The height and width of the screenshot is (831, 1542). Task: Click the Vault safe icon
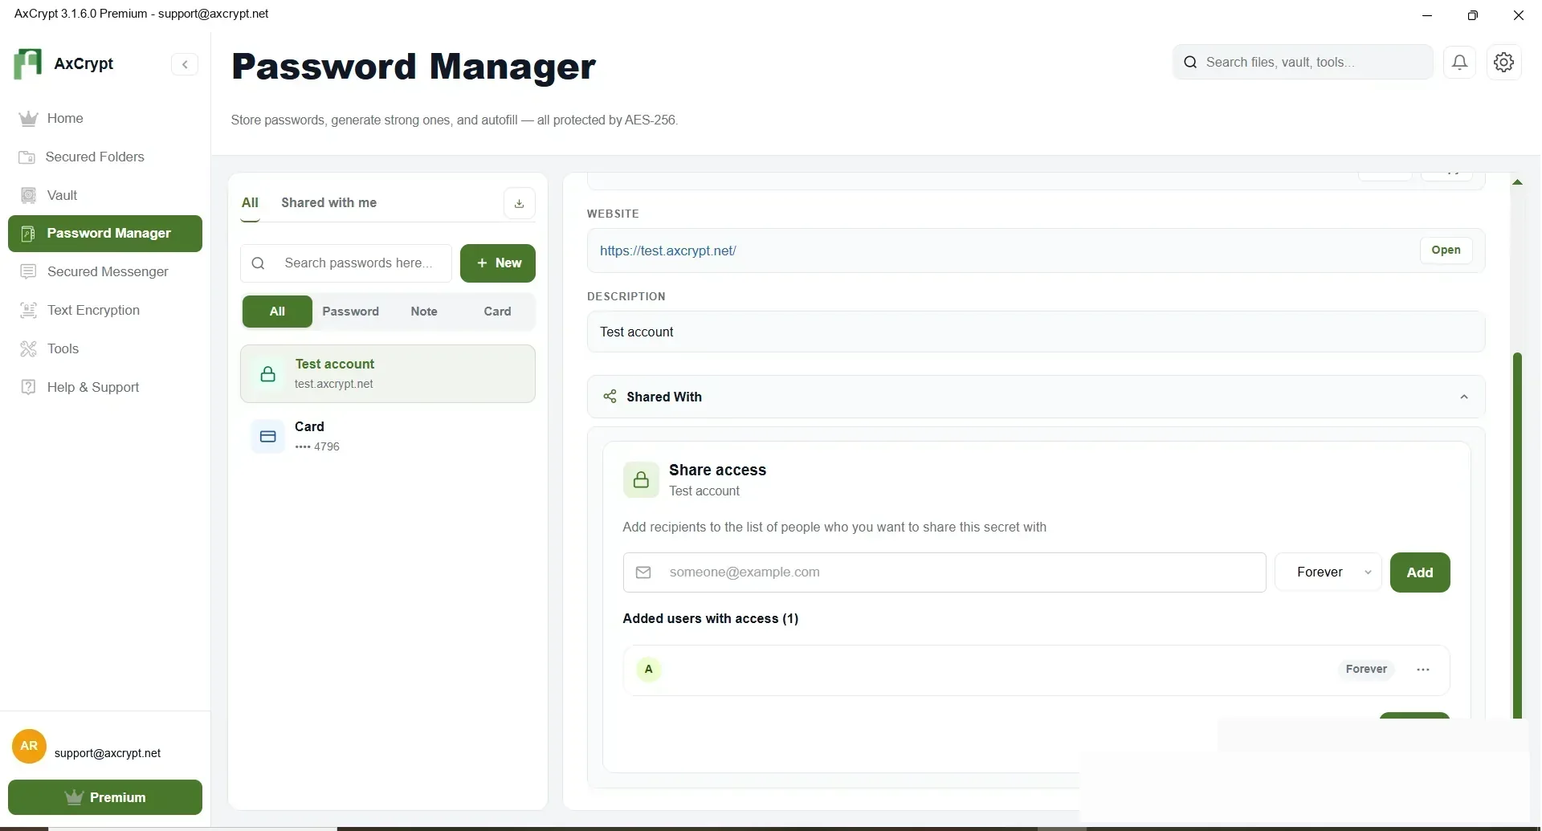28,195
